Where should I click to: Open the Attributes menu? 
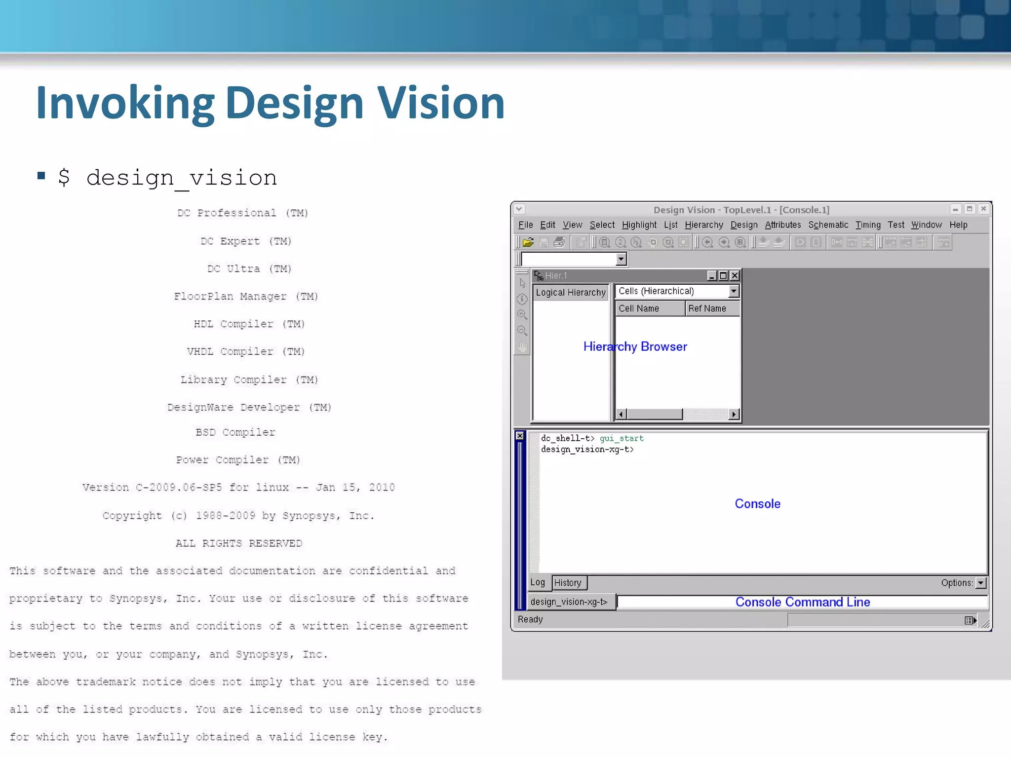pyautogui.click(x=783, y=225)
